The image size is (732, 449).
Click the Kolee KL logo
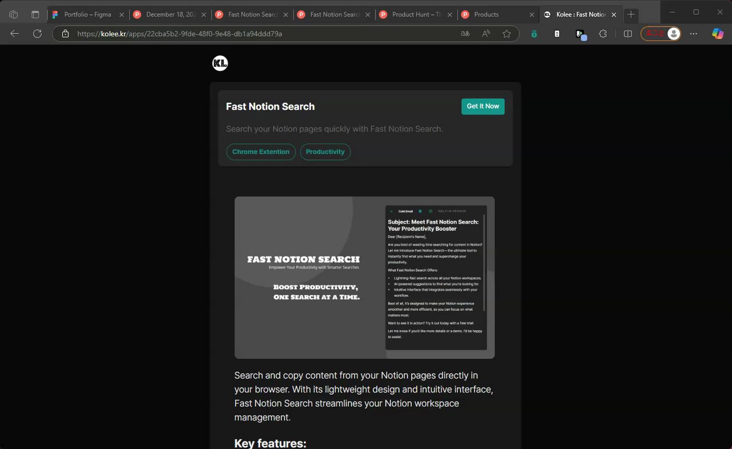(x=220, y=63)
